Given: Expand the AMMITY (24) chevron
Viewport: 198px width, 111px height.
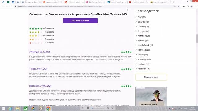Looking at the screenshot, I should click(x=136, y=36).
